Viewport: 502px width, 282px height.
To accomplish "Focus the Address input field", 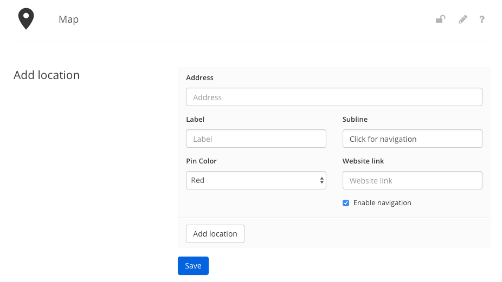I will 334,97.
